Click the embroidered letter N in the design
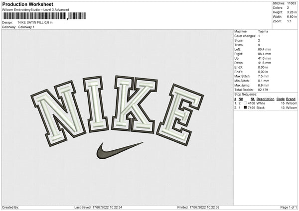The image size is (299, 211). 58,113
